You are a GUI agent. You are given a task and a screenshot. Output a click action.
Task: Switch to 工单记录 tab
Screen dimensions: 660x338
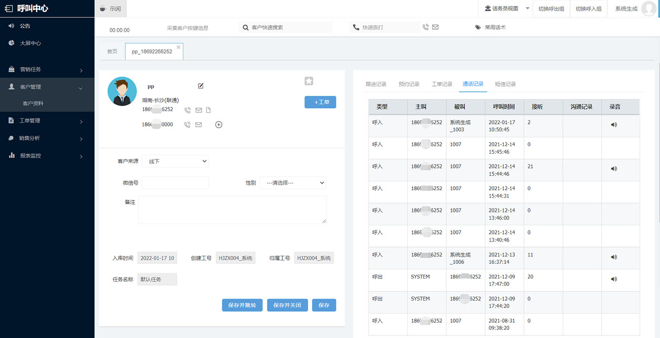tap(442, 84)
